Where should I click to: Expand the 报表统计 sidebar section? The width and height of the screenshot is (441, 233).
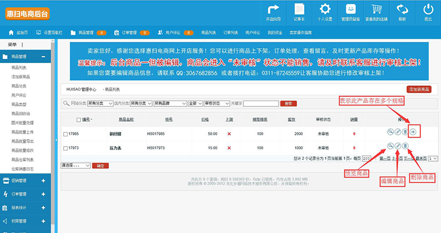(44, 208)
